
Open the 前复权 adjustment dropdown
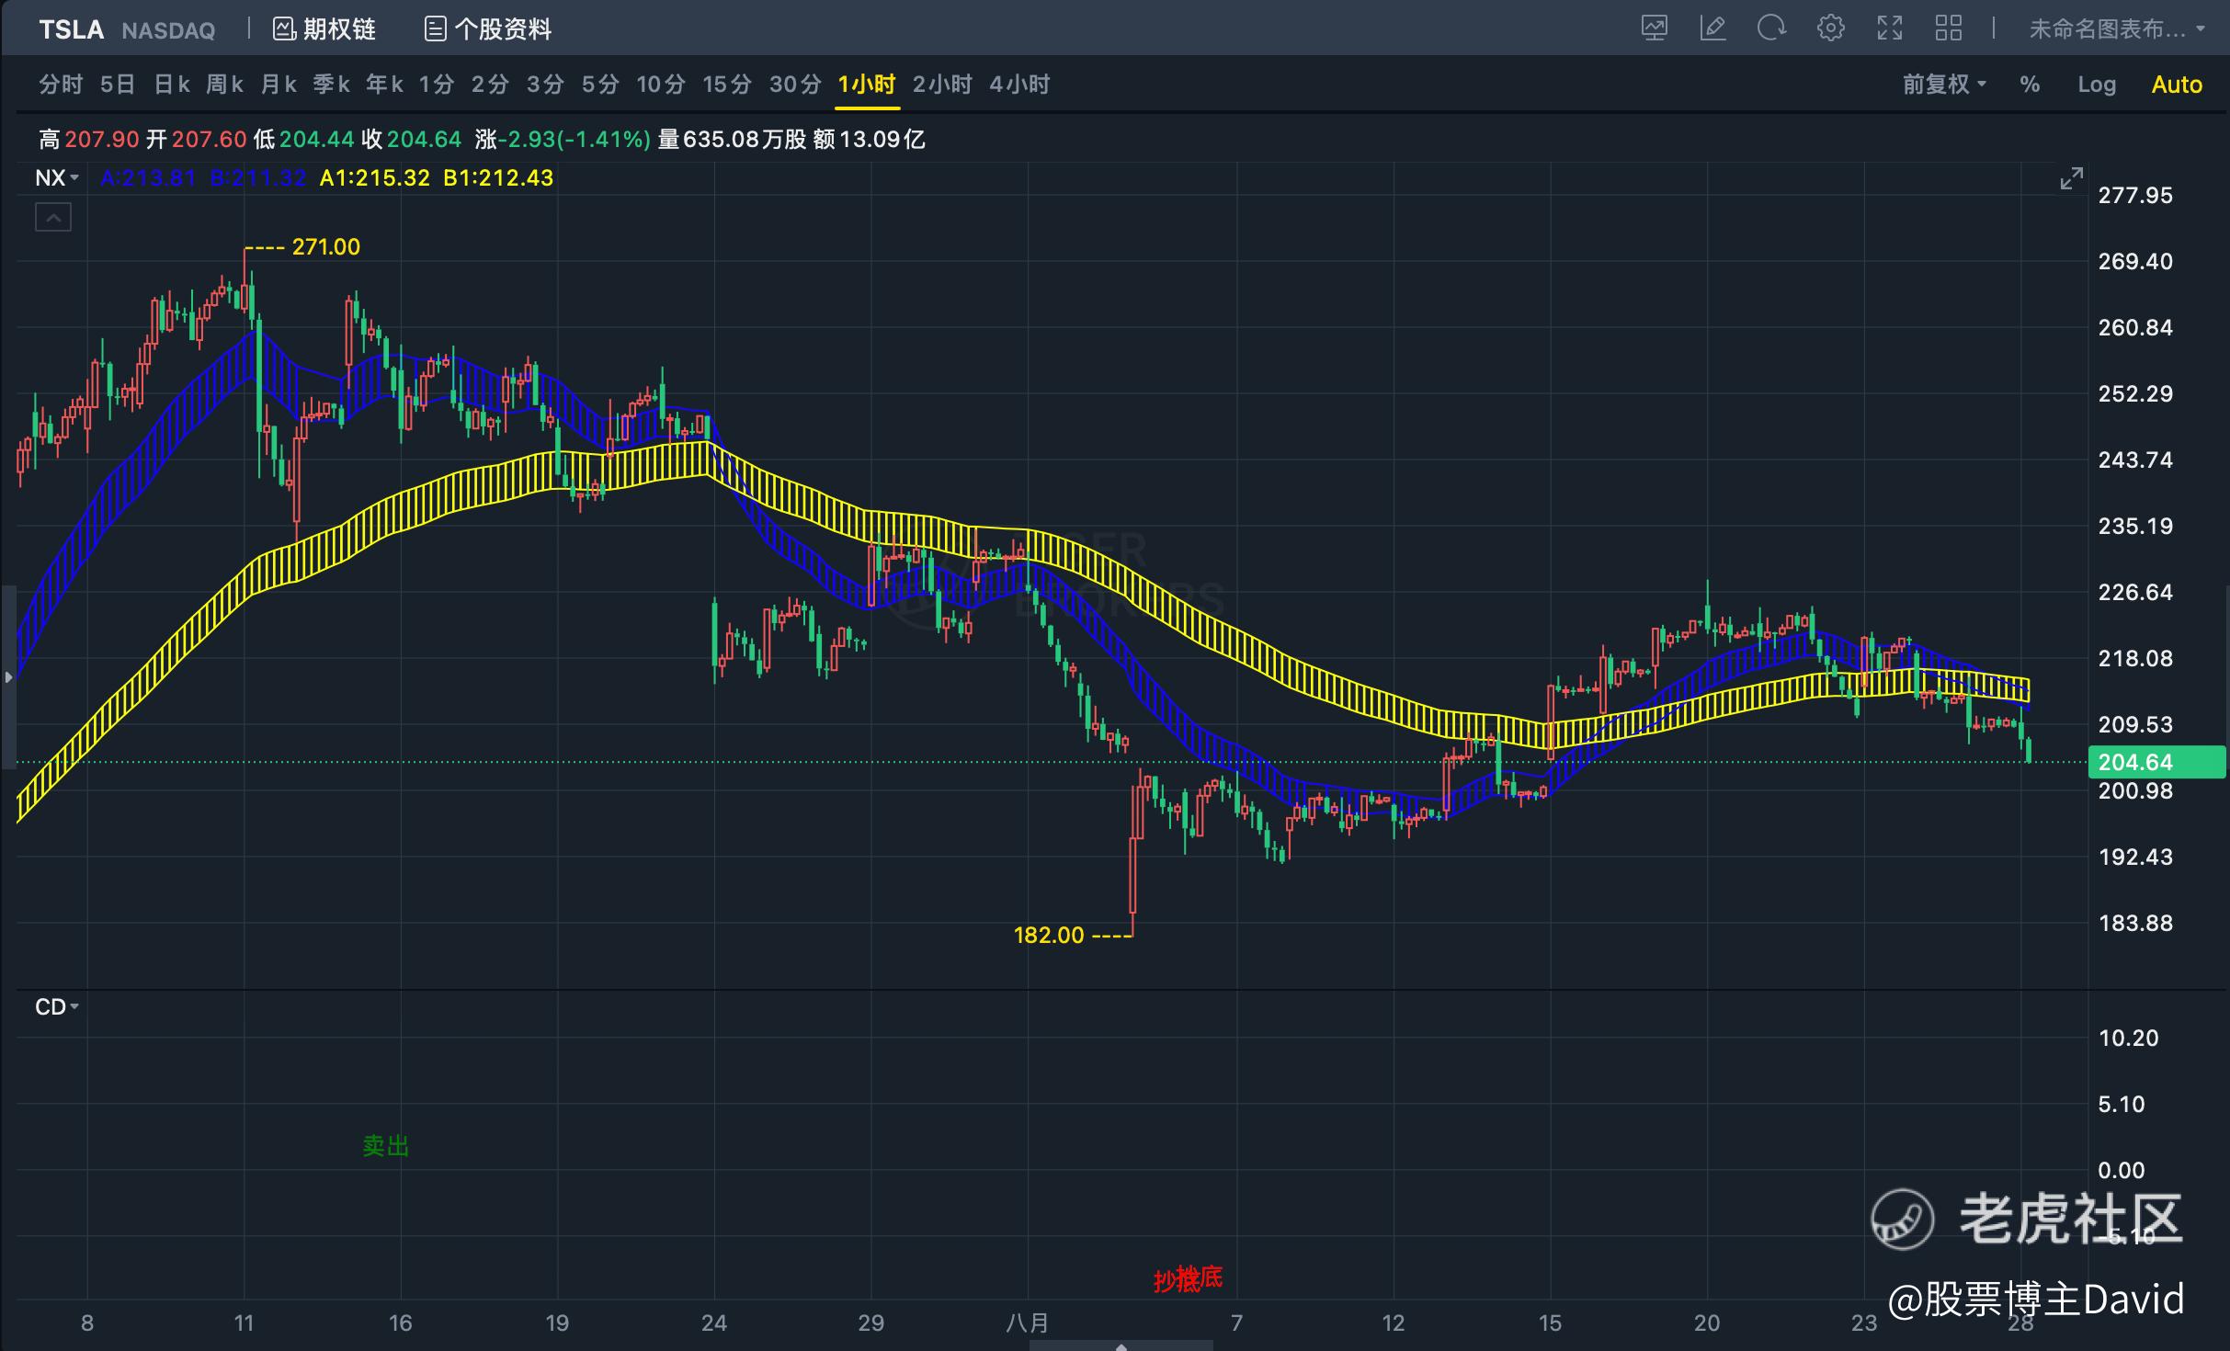point(1943,85)
